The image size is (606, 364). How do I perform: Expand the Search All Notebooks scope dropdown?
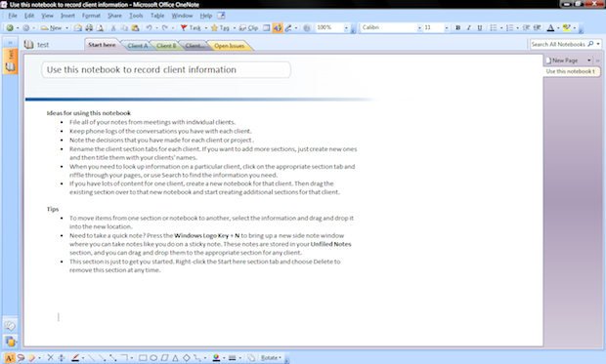598,44
